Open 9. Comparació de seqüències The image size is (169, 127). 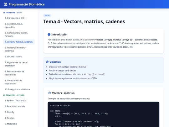pos(19,82)
